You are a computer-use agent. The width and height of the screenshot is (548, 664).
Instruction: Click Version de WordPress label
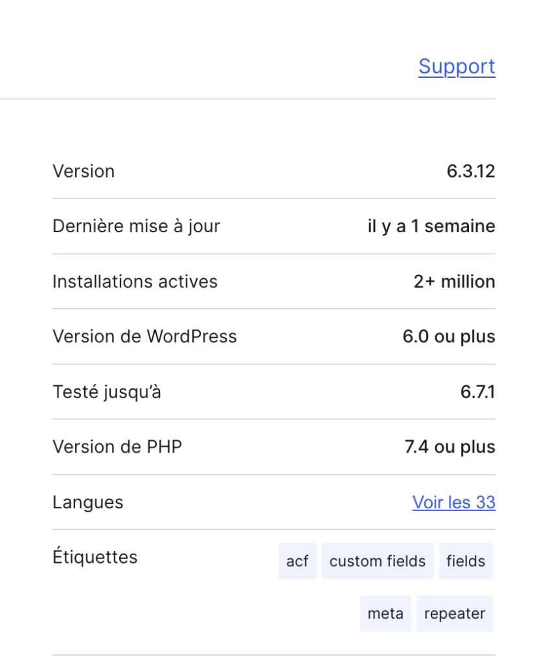[x=144, y=336]
